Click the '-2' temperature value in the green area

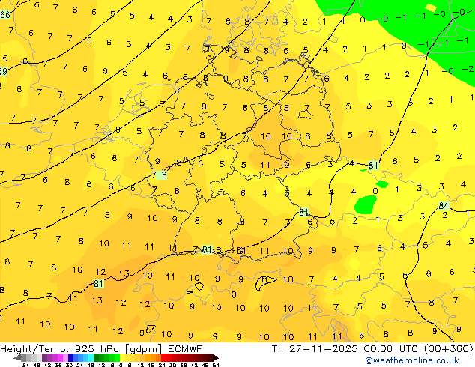467,69
